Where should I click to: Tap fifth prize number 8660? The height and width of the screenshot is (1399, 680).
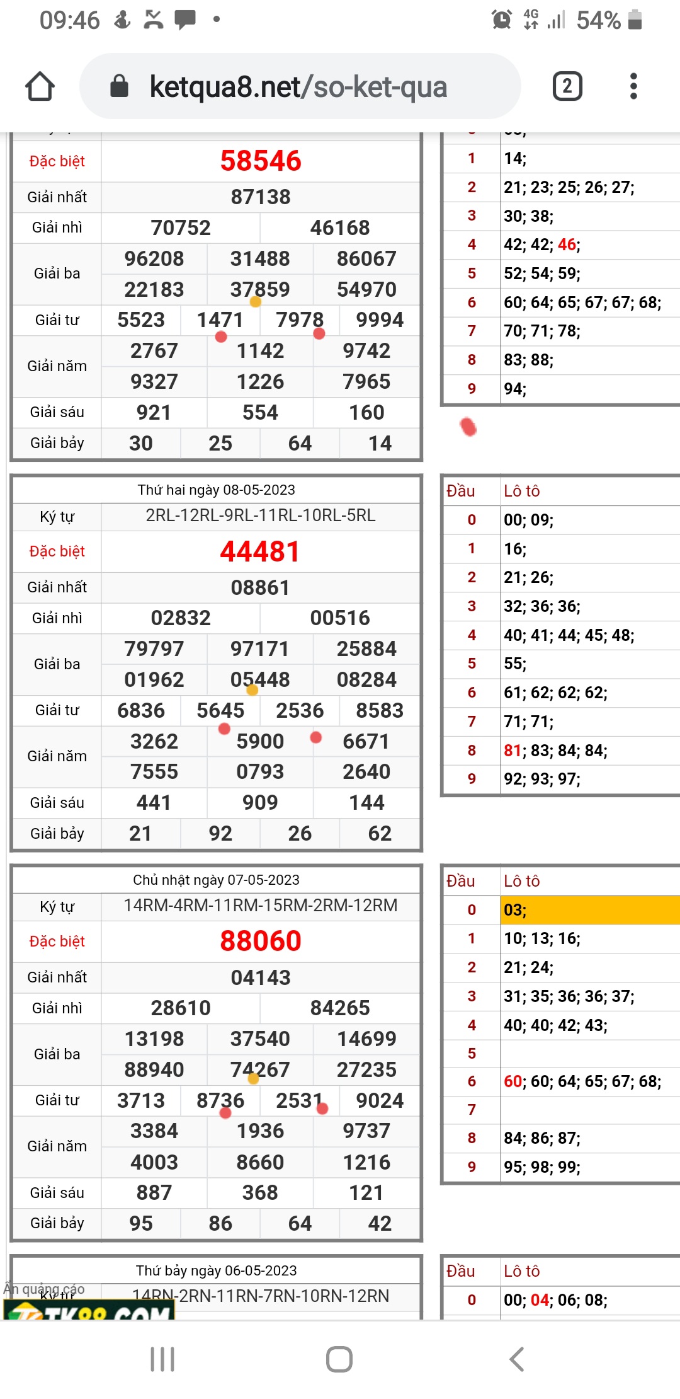click(x=260, y=1162)
